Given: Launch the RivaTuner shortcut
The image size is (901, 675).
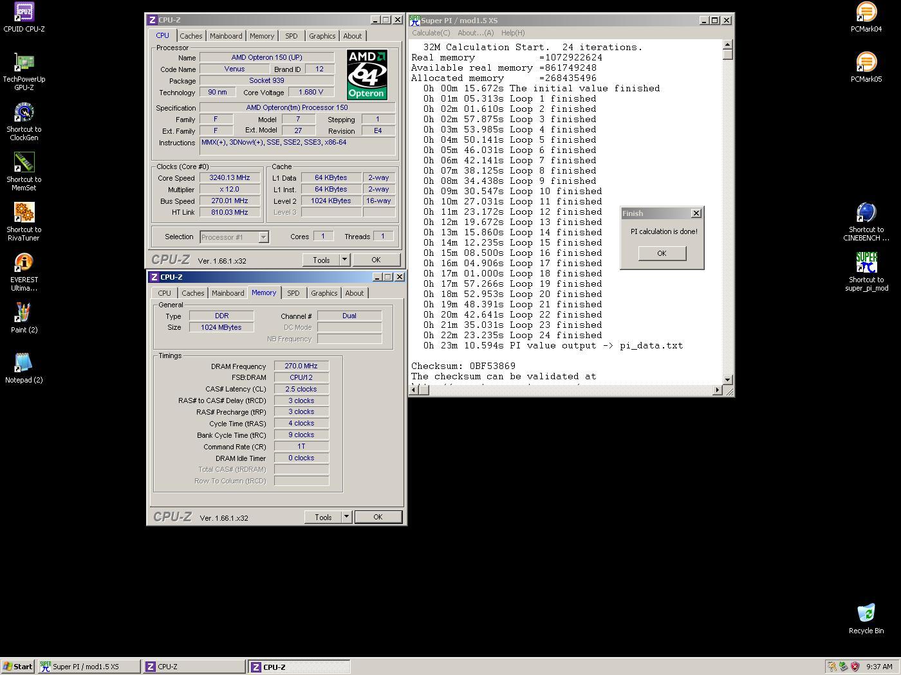Looking at the screenshot, I should (24, 213).
